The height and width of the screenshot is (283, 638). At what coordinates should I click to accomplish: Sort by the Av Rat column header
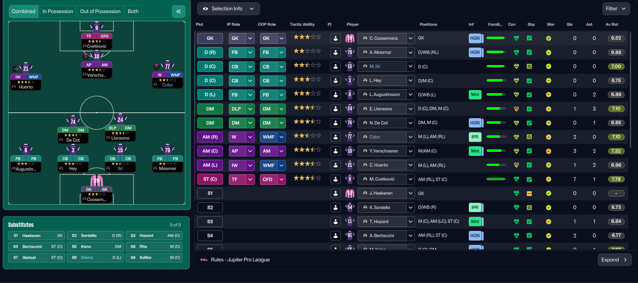click(612, 24)
